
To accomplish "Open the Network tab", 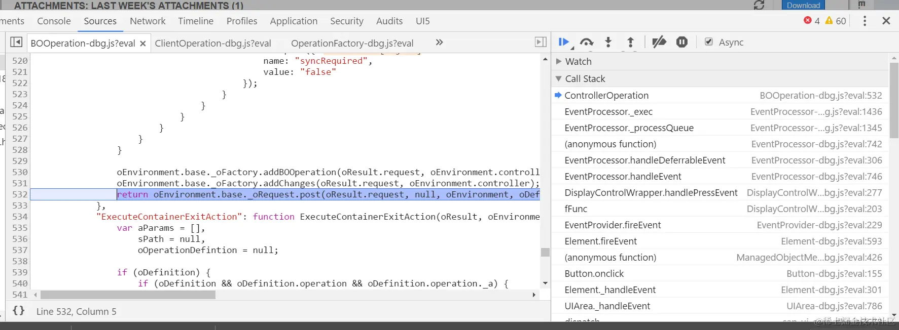I will pos(148,21).
